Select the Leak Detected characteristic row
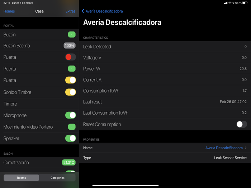Screen dimensions: 251x188 coord(165,47)
